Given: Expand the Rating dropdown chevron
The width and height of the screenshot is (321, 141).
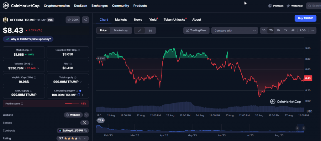Looking at the screenshot, I should click(x=85, y=138).
